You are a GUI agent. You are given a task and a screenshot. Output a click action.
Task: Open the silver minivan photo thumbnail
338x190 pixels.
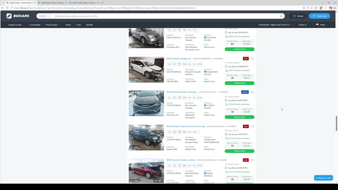click(x=146, y=38)
